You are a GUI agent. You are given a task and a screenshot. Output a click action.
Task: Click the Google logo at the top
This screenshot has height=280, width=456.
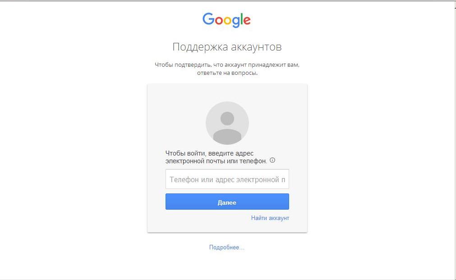[x=226, y=20]
